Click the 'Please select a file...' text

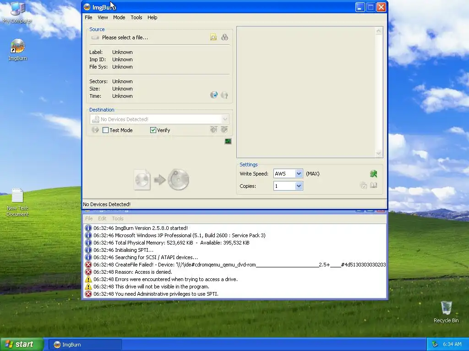pyautogui.click(x=125, y=37)
